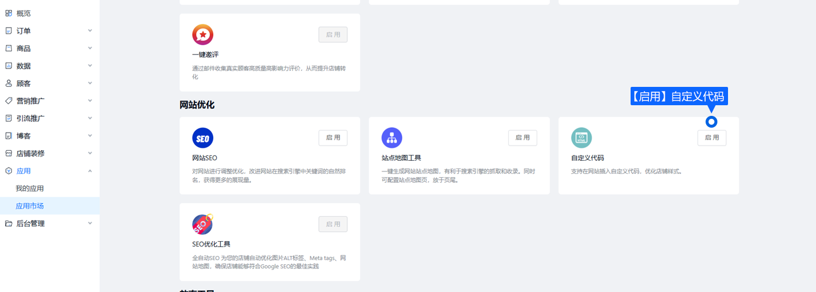The image size is (816, 292).
Task: Click the blue 网站SEO app icon
Action: pyautogui.click(x=203, y=138)
